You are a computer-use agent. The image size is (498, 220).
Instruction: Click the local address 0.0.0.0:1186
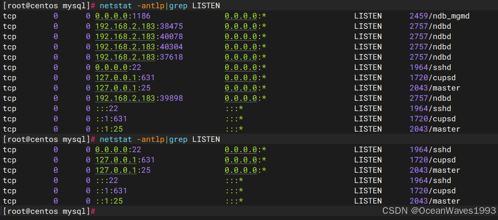123,16
